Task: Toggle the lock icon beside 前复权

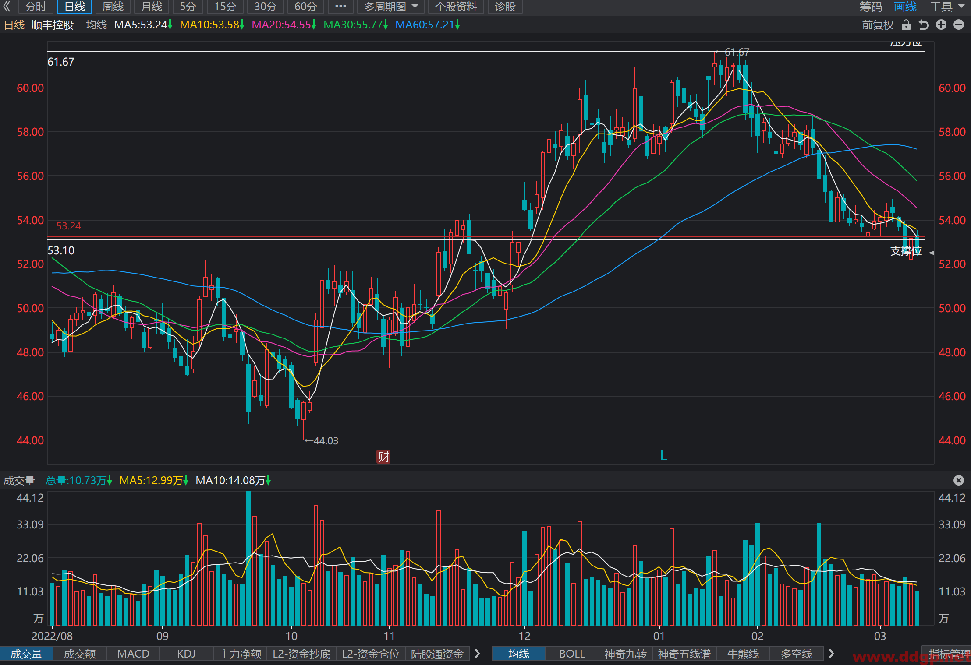Action: pos(906,25)
